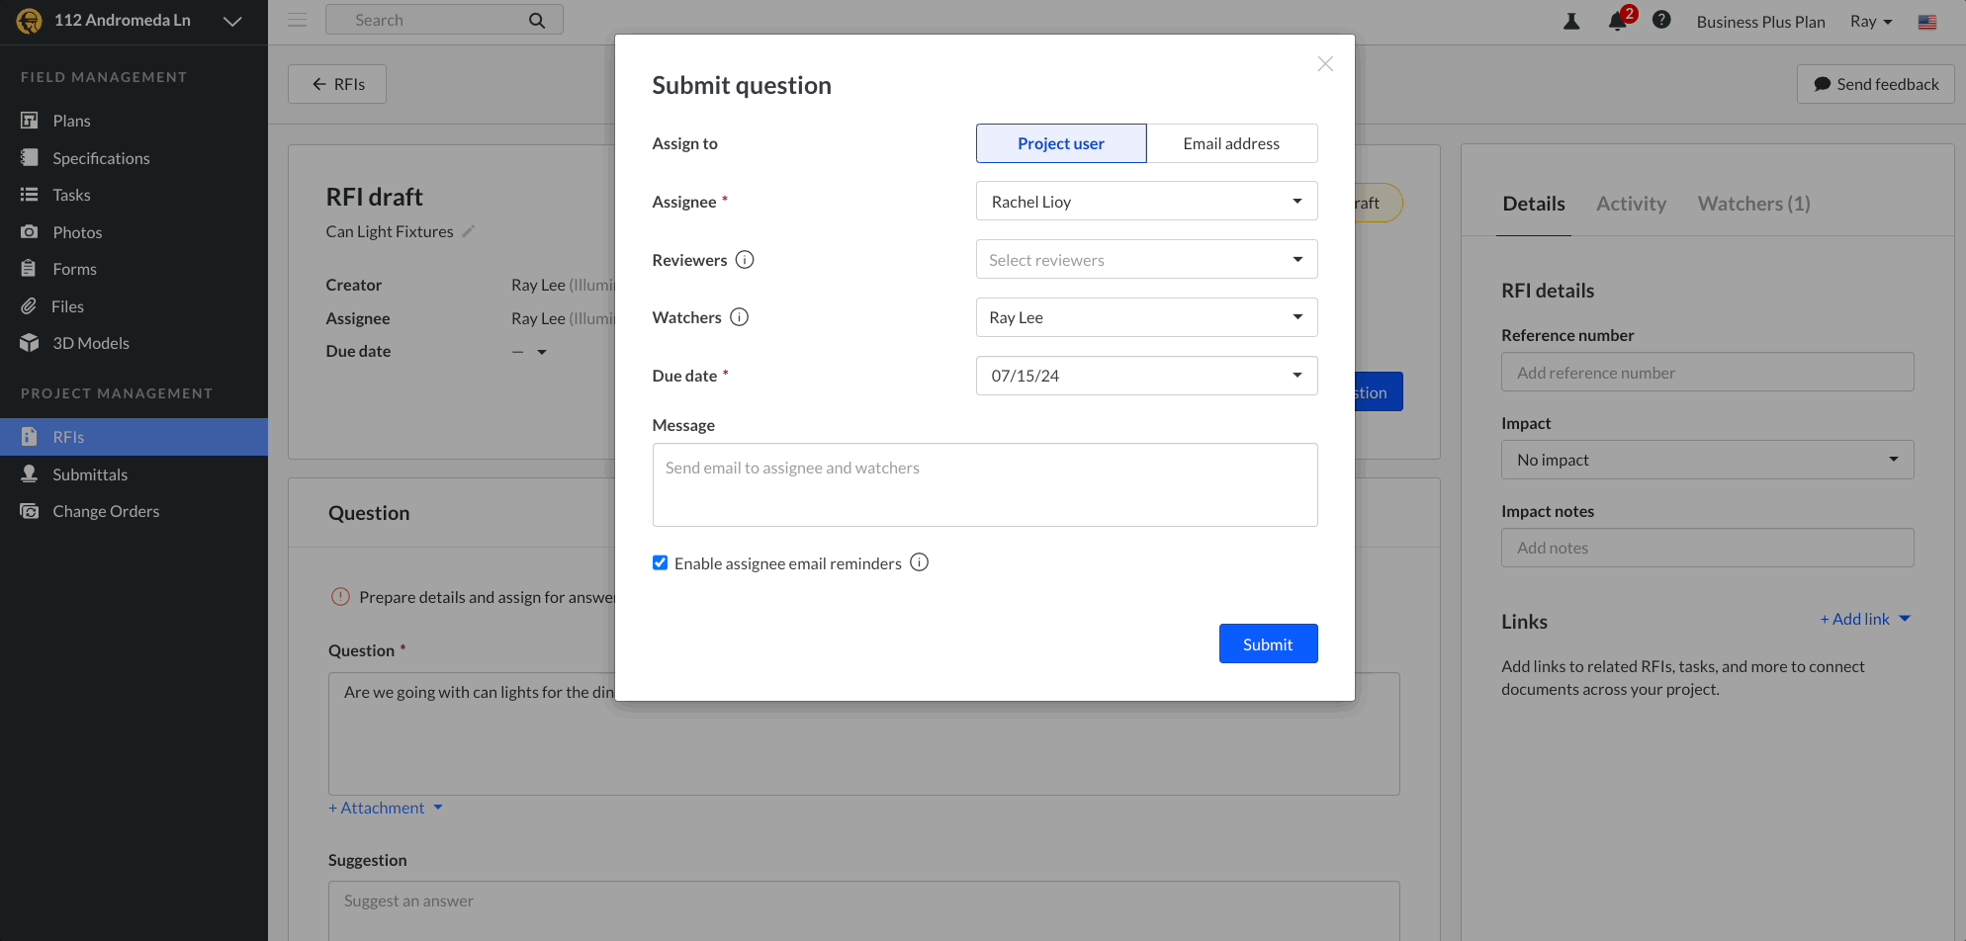Viewport: 1966px width, 941px height.
Task: Open the notifications bell
Action: point(1619,21)
